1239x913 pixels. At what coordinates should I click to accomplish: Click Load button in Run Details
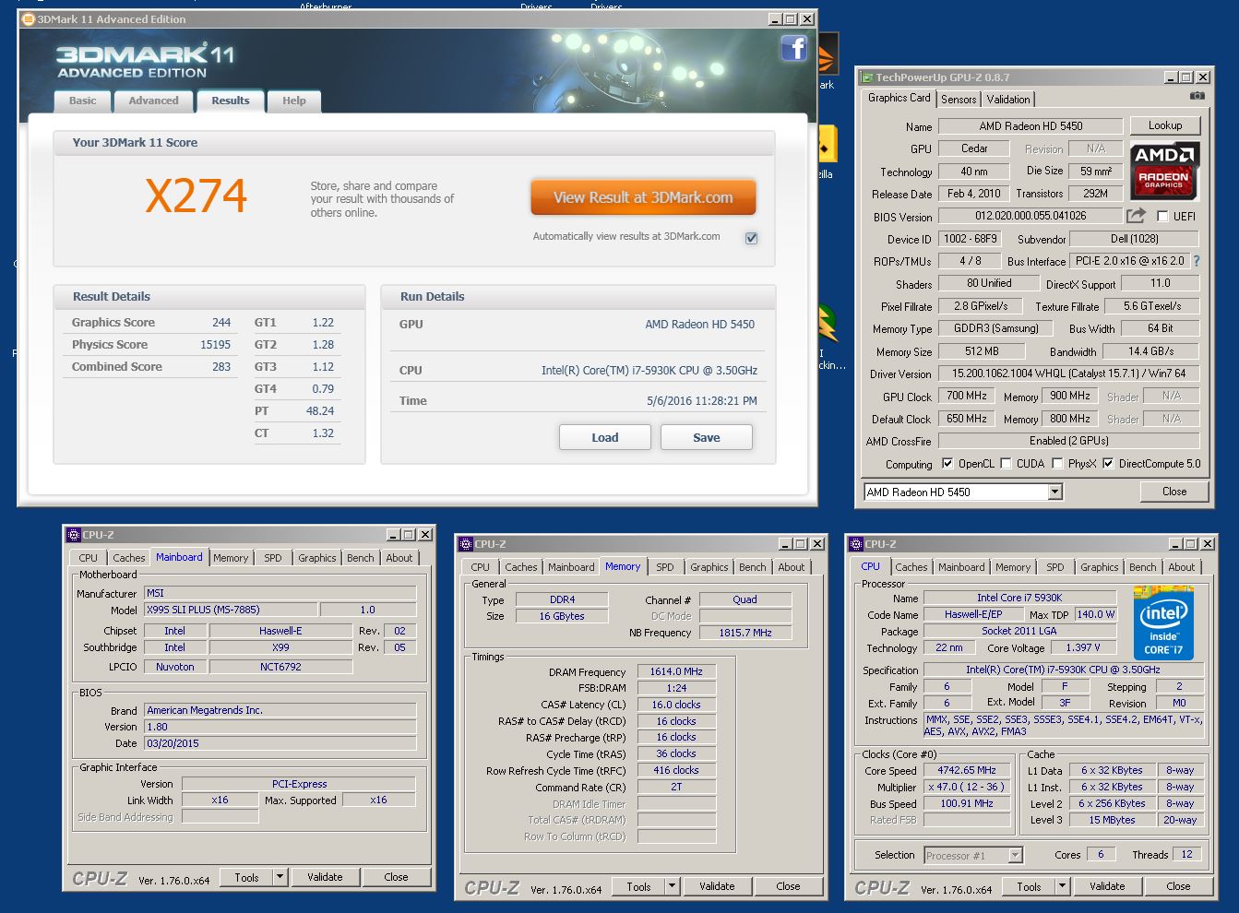coord(605,438)
